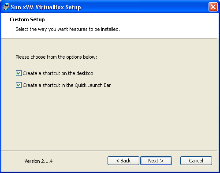Toggle the green checkmark beside Quick Launch Bar
This screenshot has height=173, width=220.
(19, 85)
